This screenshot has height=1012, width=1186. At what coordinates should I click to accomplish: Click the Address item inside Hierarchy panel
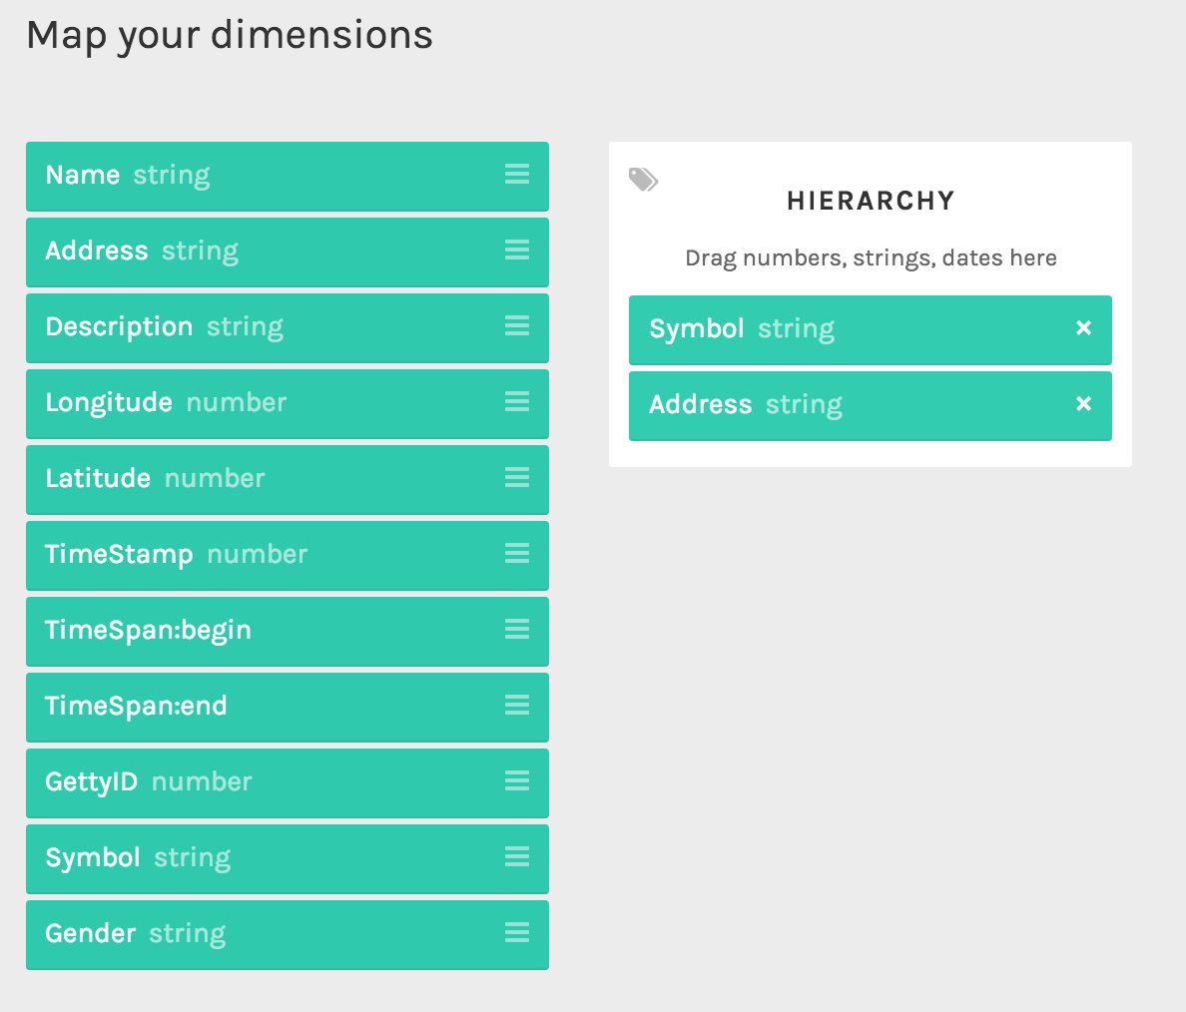(871, 405)
